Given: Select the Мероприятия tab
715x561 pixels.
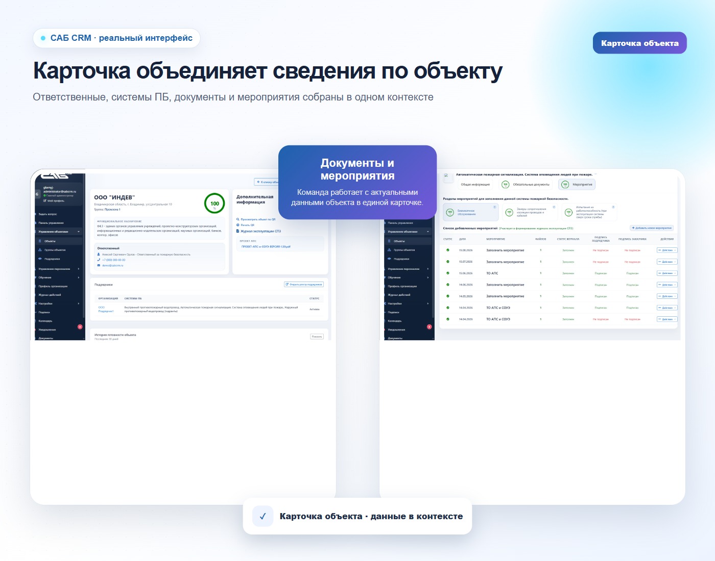Looking at the screenshot, I should (x=577, y=185).
